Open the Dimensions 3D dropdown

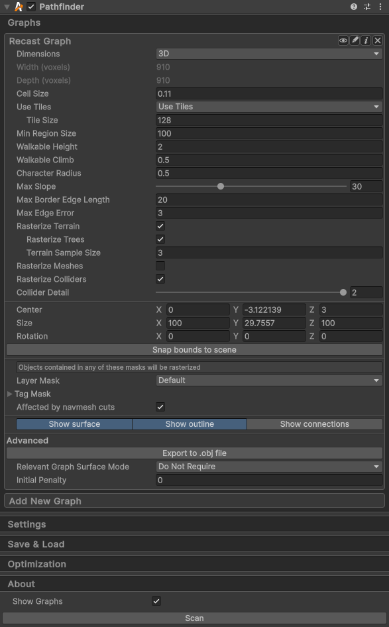coord(269,54)
